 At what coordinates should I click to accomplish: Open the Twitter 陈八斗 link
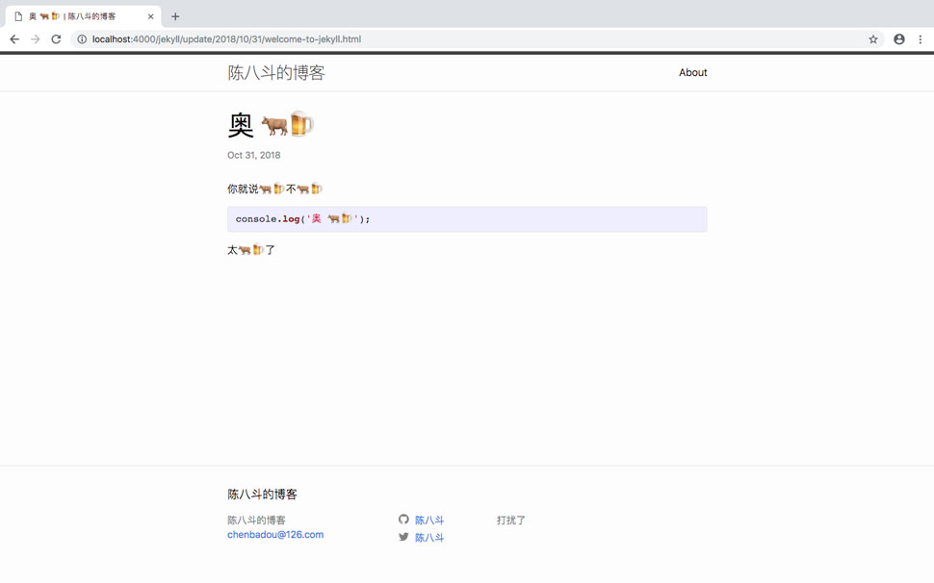coord(428,537)
